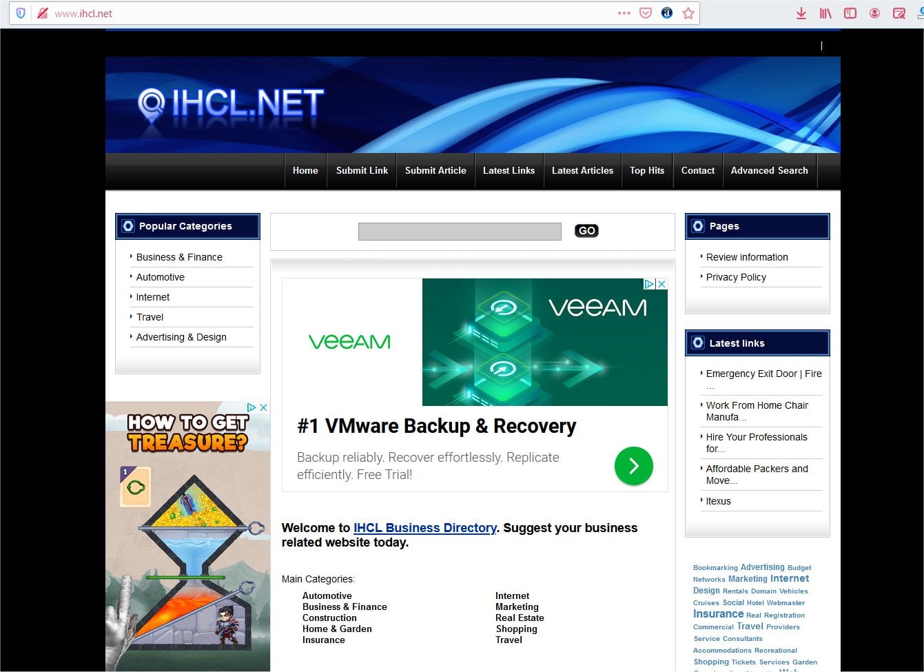Viewport: 924px width, 672px height.
Task: Go to Advanced Search in navigation
Action: (769, 170)
